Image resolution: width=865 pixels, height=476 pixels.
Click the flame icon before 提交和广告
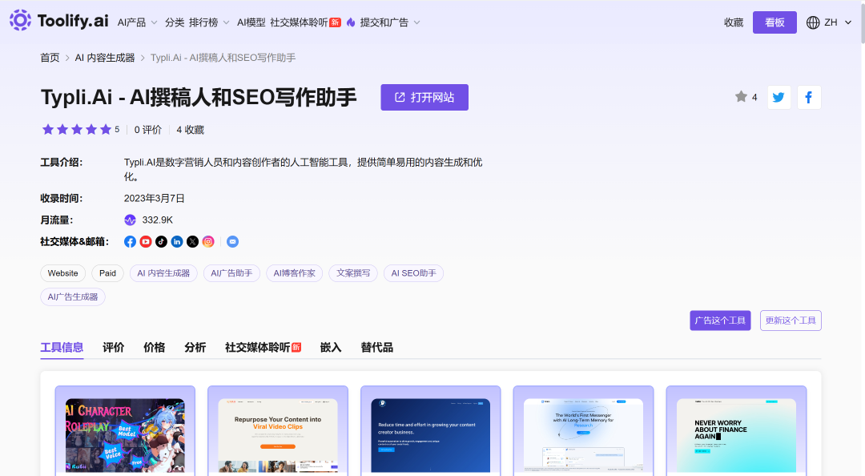(351, 22)
